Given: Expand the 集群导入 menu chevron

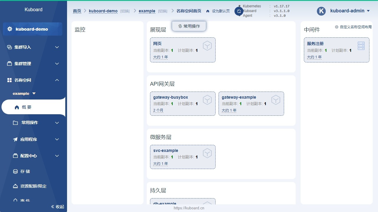Looking at the screenshot, I should click(x=57, y=47).
